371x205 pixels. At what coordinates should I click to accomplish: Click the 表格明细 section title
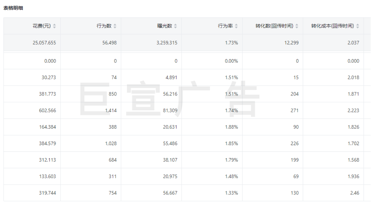tap(13, 8)
